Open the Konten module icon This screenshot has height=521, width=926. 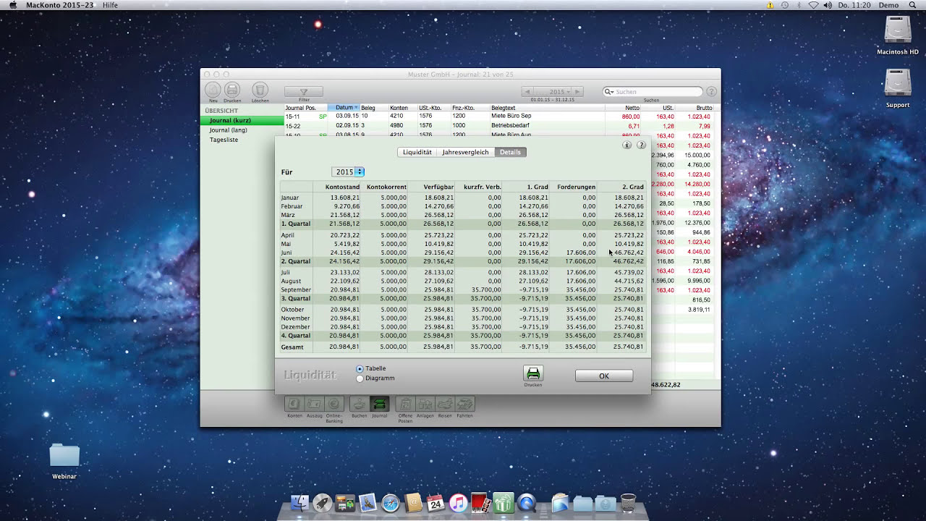coord(294,404)
